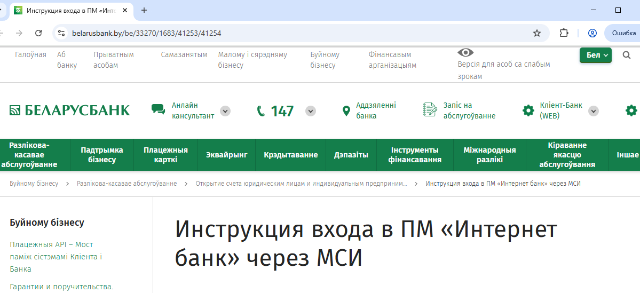Select Самазанятым section
The image size is (640, 293).
(184, 54)
